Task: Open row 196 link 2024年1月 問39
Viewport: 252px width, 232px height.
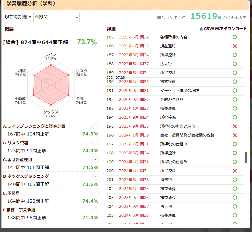Action: (x=134, y=135)
